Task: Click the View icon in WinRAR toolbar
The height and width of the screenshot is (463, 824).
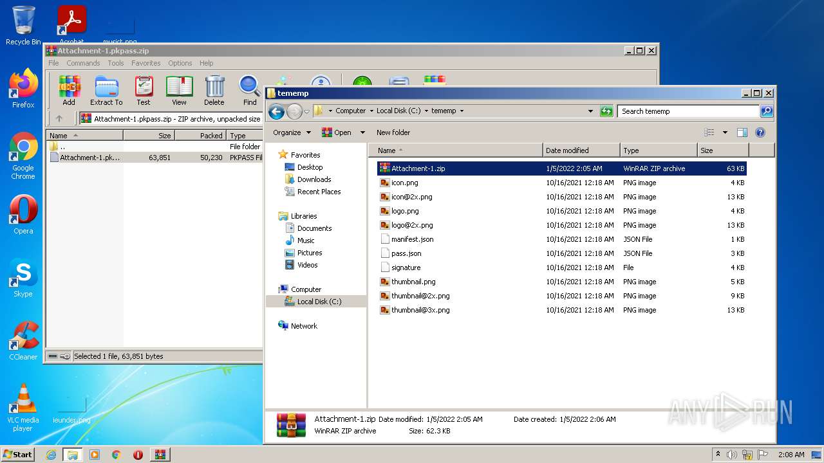Action: pos(179,91)
